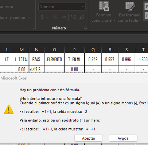This screenshot has height=145, width=148.
Task: Select column S header
Action: 126,50
